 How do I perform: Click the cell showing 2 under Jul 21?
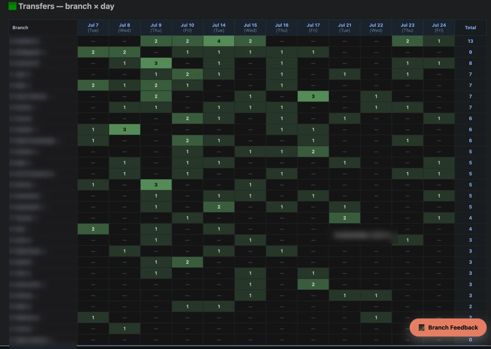click(x=344, y=218)
